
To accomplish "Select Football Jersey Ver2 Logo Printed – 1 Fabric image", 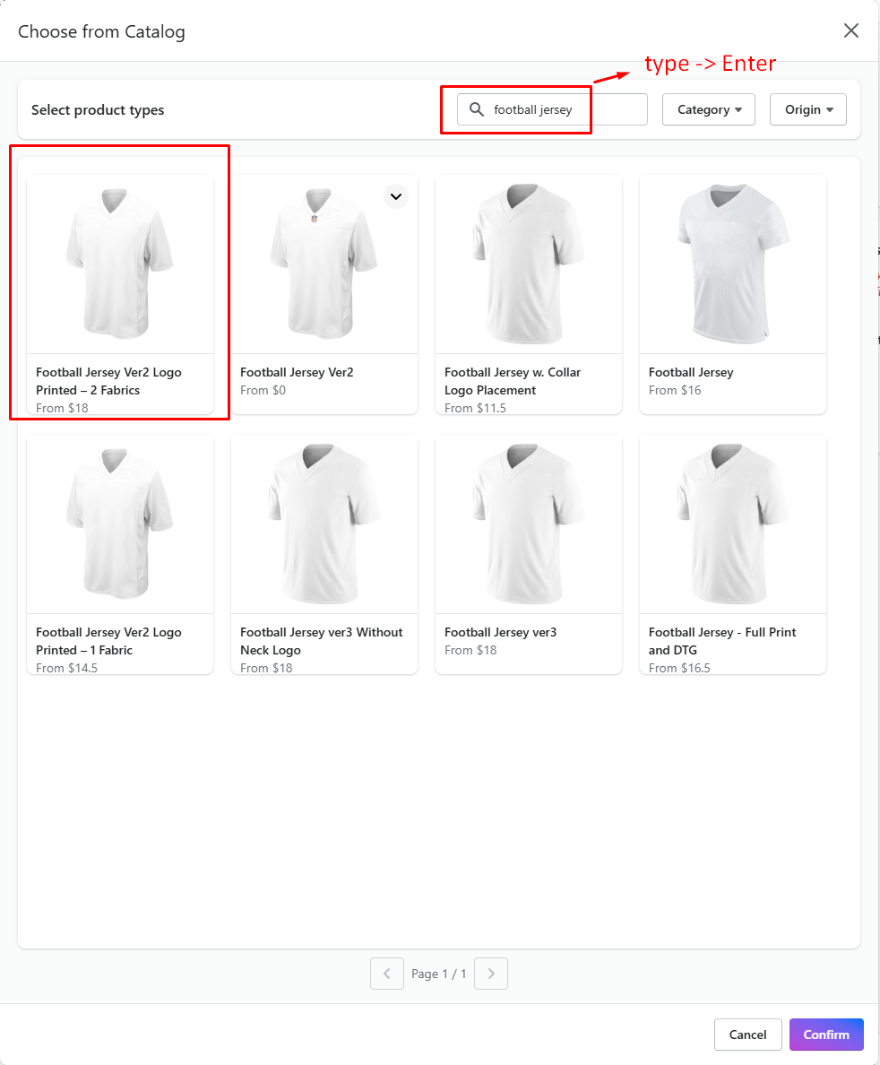I will tap(120, 524).
